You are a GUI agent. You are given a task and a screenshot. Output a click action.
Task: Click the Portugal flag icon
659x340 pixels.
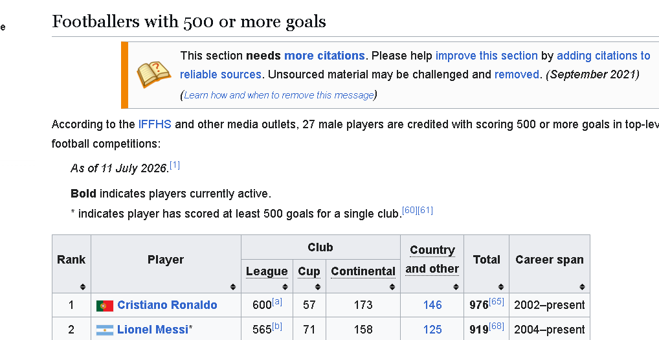point(105,306)
